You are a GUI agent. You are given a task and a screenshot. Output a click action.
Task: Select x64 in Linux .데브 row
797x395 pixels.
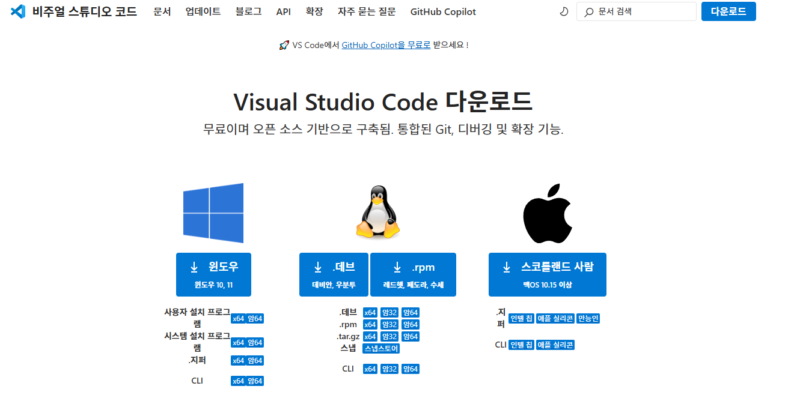370,312
